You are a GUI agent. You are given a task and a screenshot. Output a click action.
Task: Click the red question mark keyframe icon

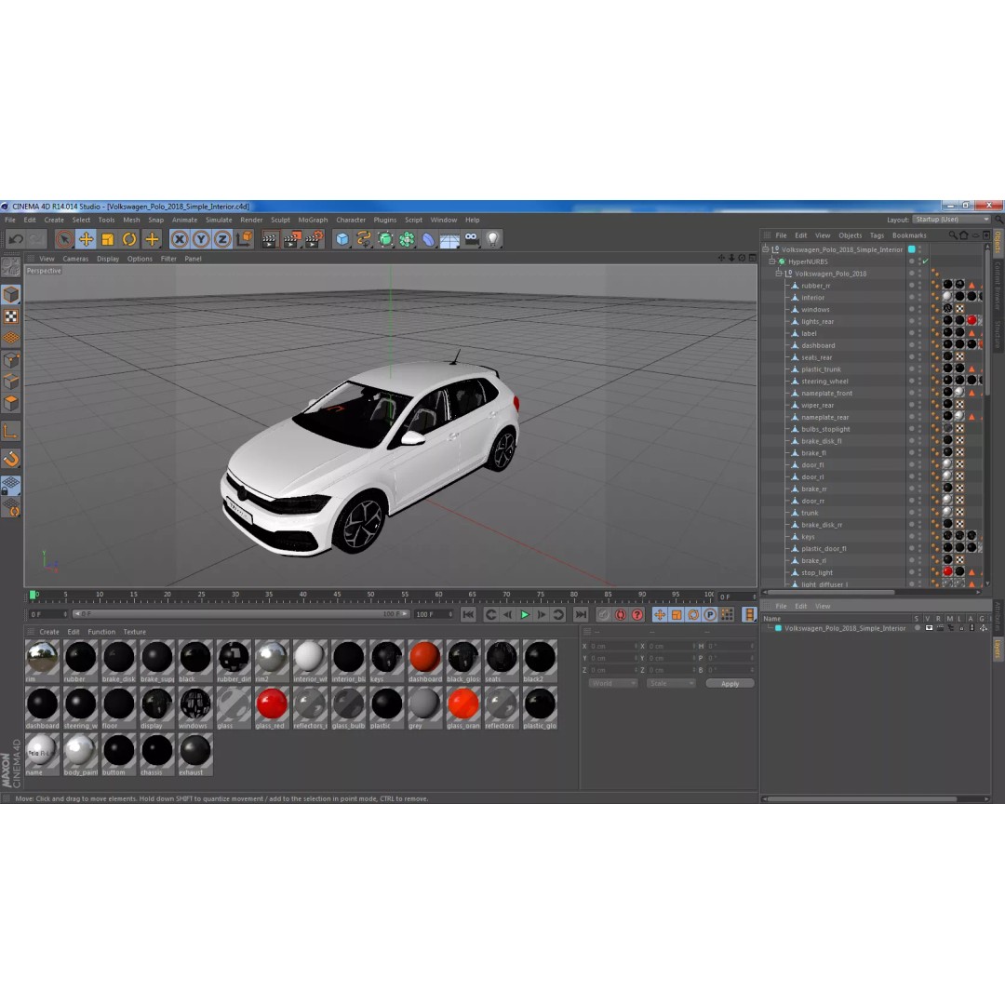(637, 615)
